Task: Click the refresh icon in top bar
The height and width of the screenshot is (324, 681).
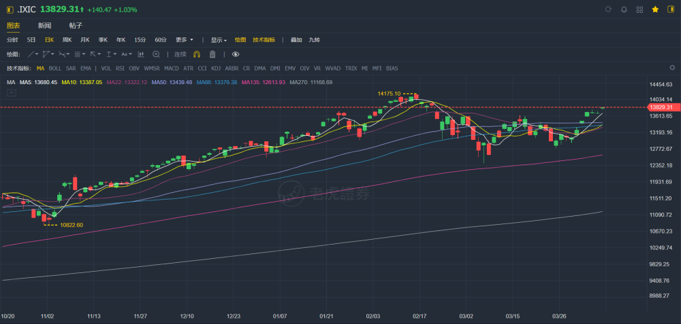Action: (608, 10)
